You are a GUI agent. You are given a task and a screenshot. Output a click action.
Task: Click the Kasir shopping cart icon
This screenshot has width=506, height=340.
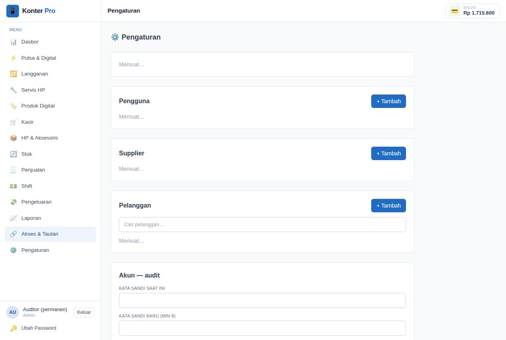[13, 122]
